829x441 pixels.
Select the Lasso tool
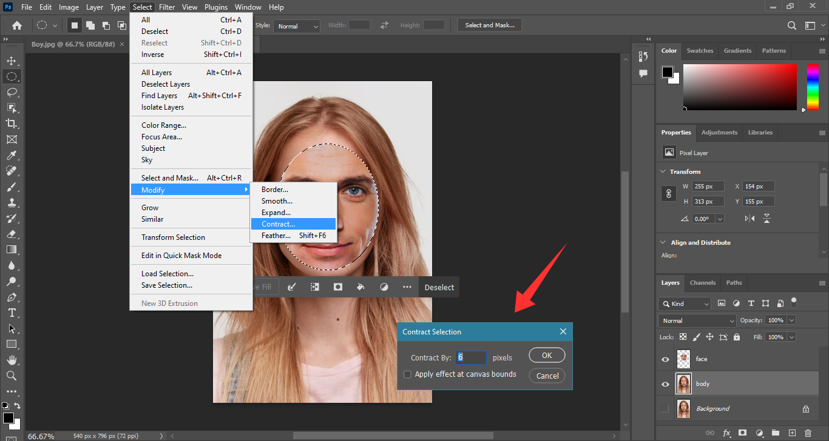pos(12,92)
